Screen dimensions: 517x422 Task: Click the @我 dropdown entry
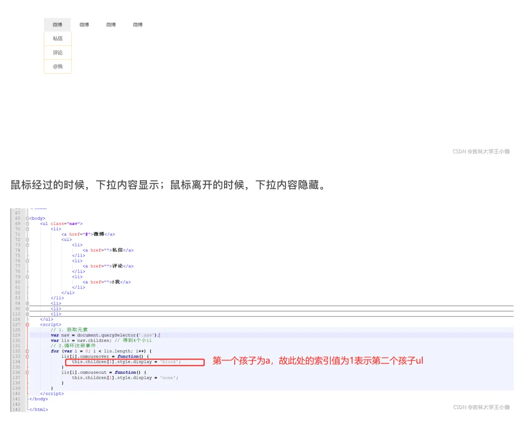(x=57, y=66)
